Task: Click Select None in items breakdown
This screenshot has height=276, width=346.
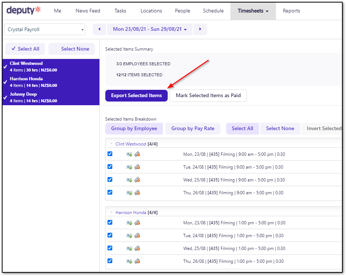Action: coord(280,129)
